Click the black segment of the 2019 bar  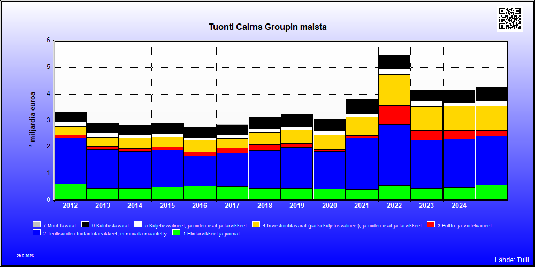297,120
